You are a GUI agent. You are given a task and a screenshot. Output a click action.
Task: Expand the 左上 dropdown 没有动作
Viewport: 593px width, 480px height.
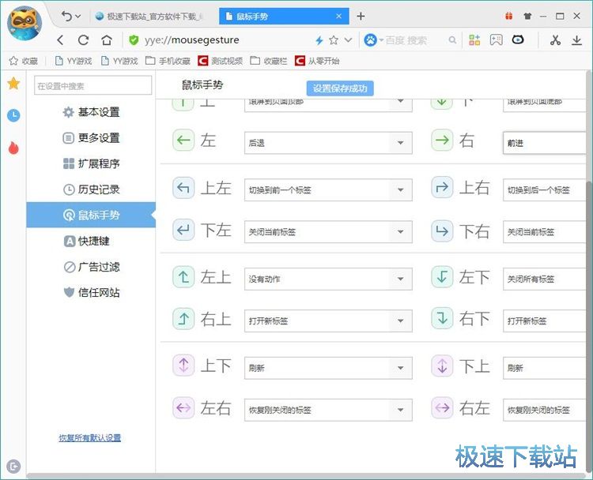click(x=328, y=279)
